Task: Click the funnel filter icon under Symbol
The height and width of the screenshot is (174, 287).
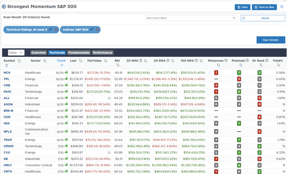Action: click(6, 66)
